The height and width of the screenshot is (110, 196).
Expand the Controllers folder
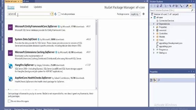pyautogui.click(x=154, y=33)
